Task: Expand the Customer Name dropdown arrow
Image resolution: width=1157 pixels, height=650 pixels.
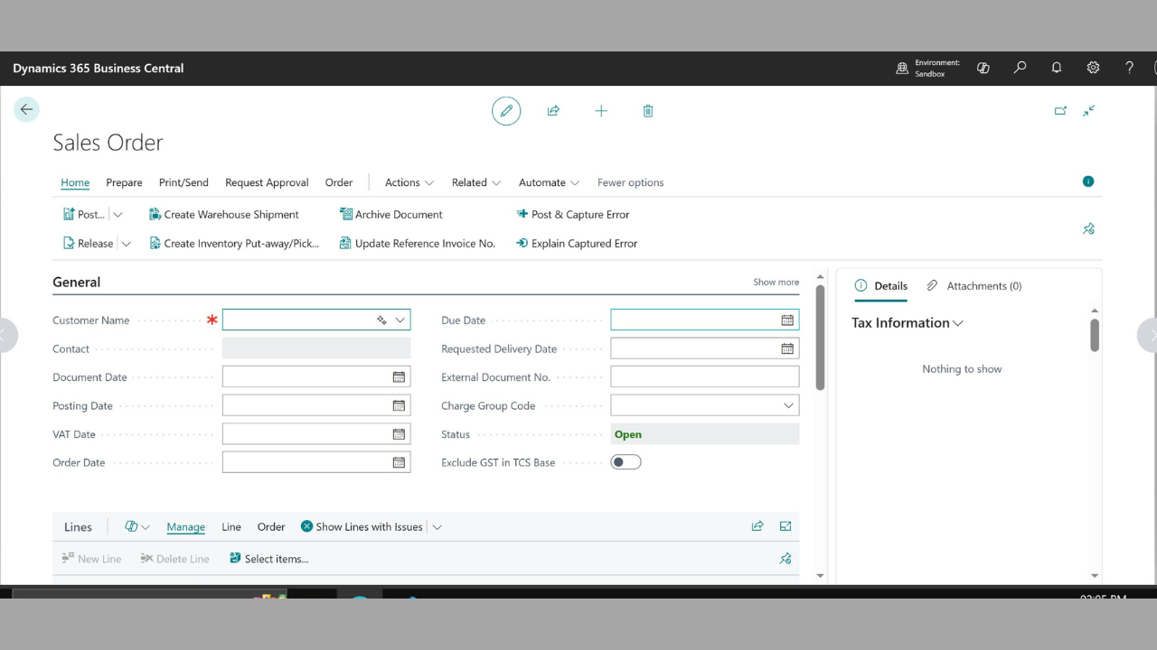Action: point(400,320)
